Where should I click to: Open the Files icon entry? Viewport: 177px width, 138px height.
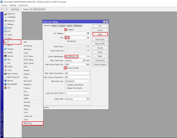coord(5,60)
